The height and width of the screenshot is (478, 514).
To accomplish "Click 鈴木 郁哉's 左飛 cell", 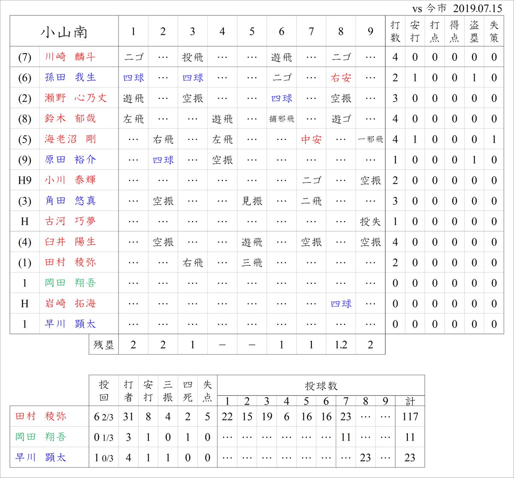I will click(133, 119).
